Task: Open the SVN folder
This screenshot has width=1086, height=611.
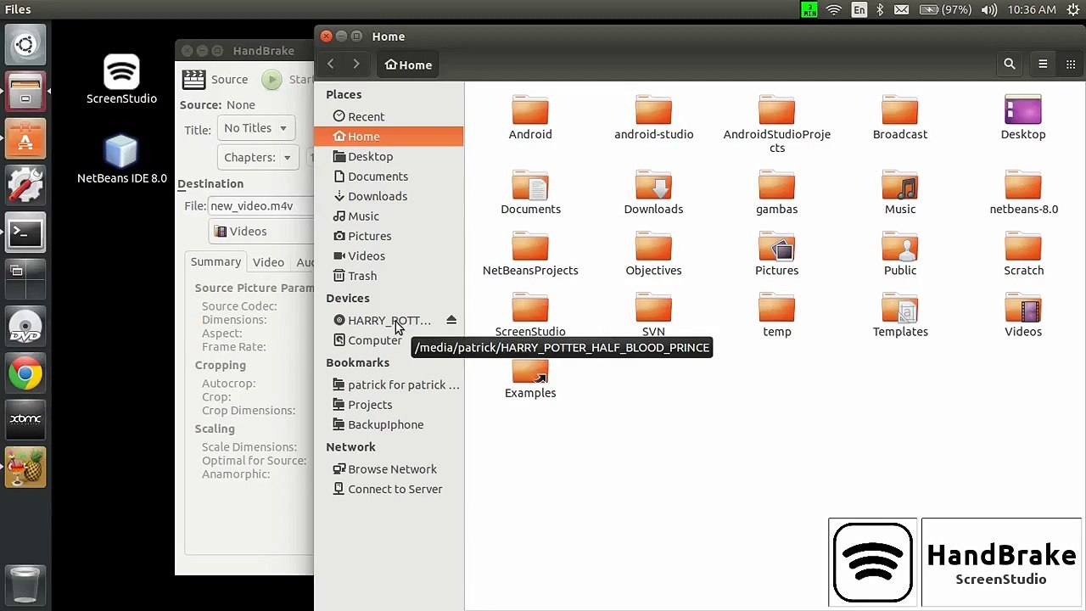Action: [653, 314]
